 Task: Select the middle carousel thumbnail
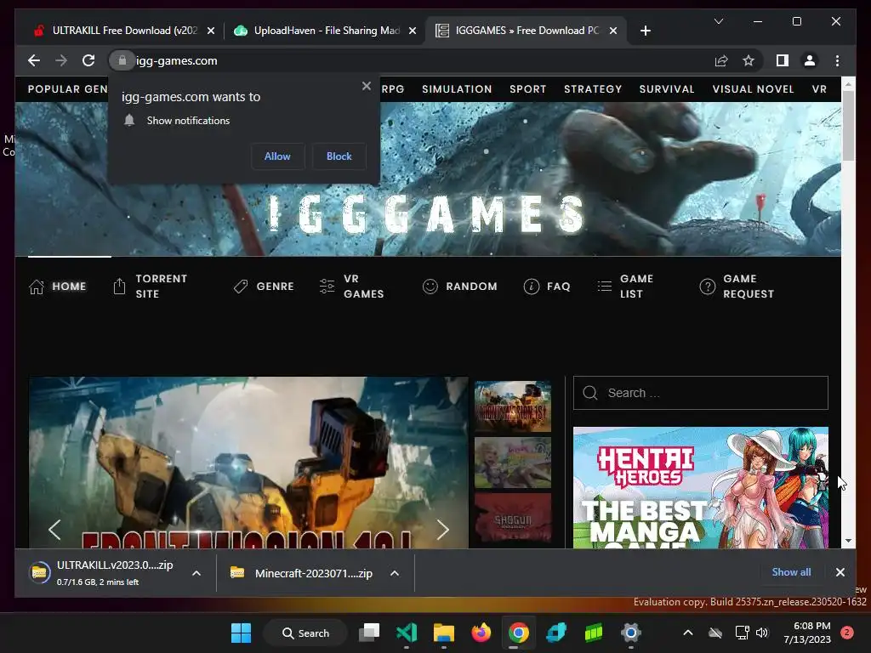pyautogui.click(x=513, y=463)
